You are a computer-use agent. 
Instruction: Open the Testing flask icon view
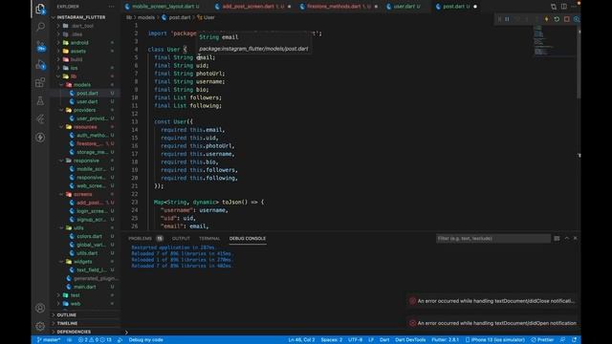pyautogui.click(x=40, y=100)
